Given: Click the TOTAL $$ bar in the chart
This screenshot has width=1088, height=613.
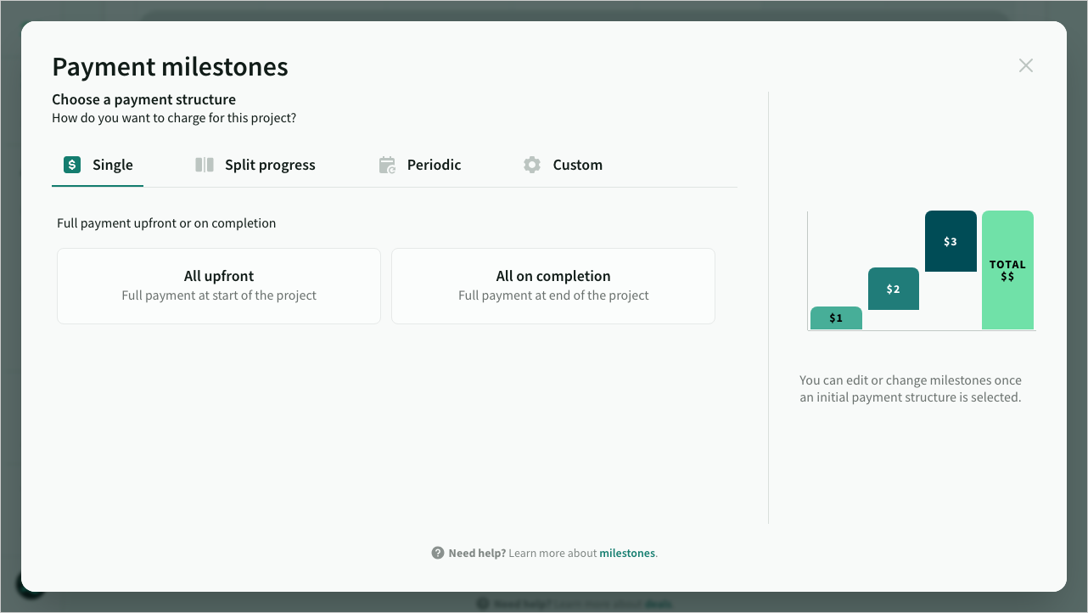Looking at the screenshot, I should tap(1007, 270).
